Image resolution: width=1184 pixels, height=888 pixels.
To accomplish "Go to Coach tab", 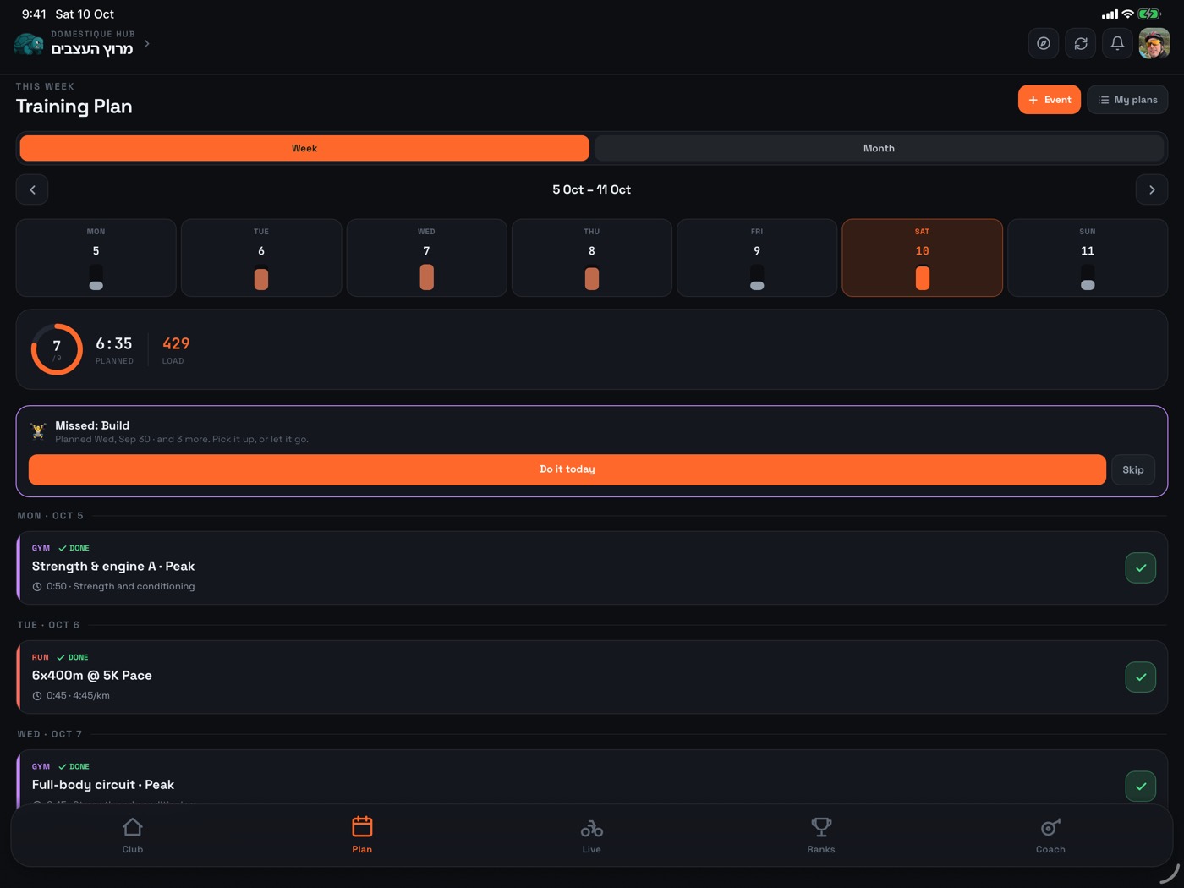I will (x=1050, y=836).
